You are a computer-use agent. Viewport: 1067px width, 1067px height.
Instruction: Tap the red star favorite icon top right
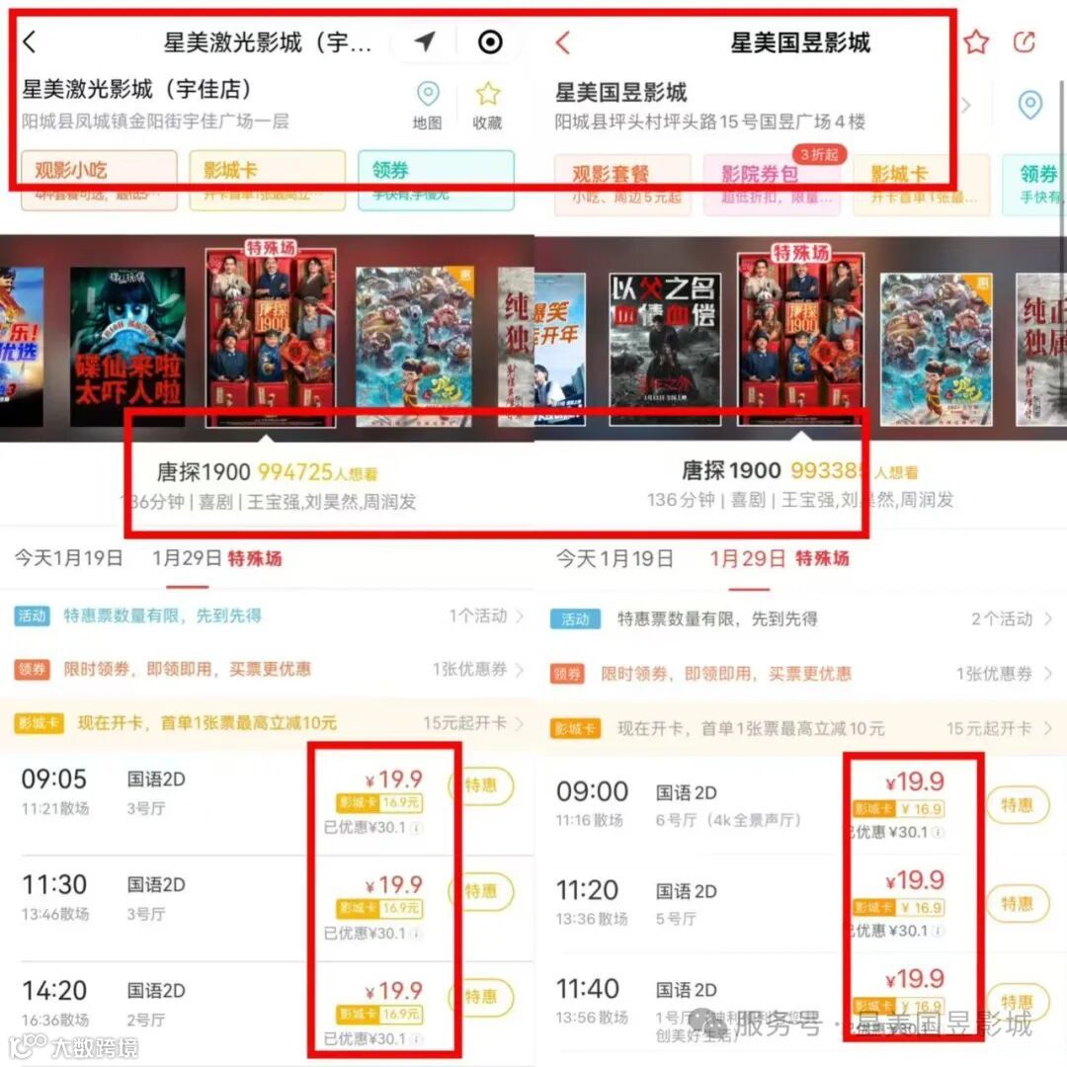976,42
